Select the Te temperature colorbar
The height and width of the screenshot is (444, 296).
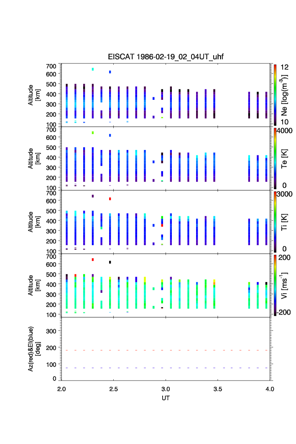(x=275, y=159)
